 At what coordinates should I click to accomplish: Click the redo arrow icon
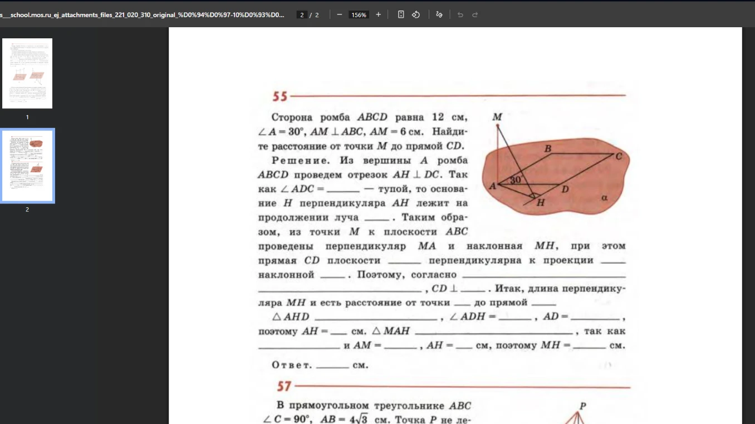475,15
